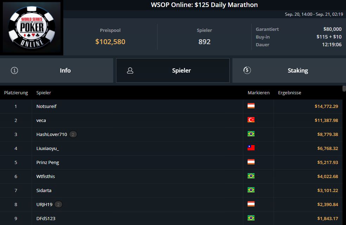
Task: Open the Staking tab
Action: [x=289, y=70]
